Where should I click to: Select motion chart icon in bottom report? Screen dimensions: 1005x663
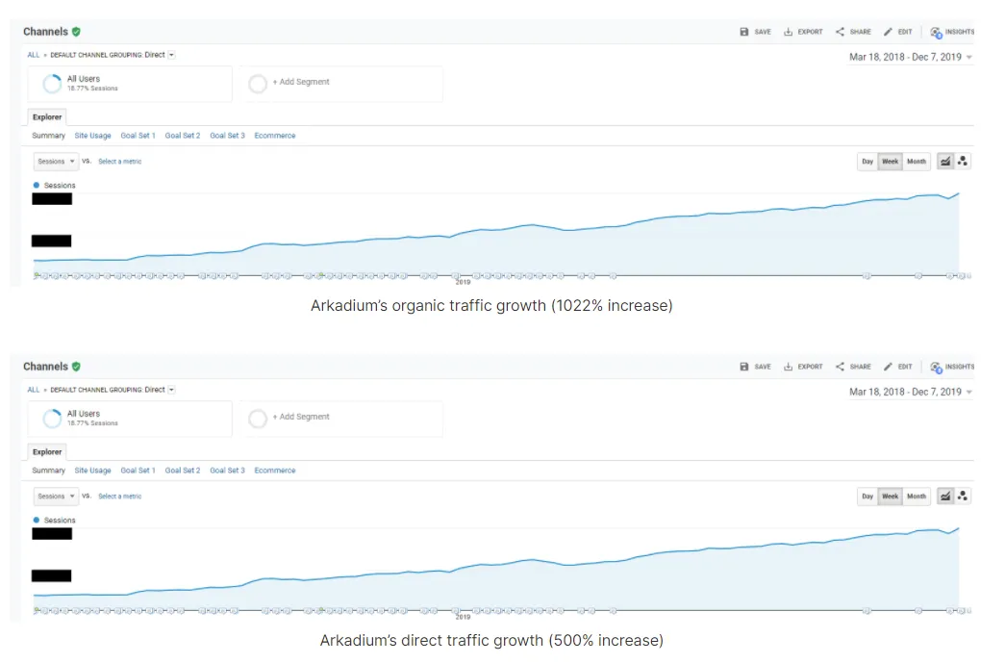coord(963,497)
